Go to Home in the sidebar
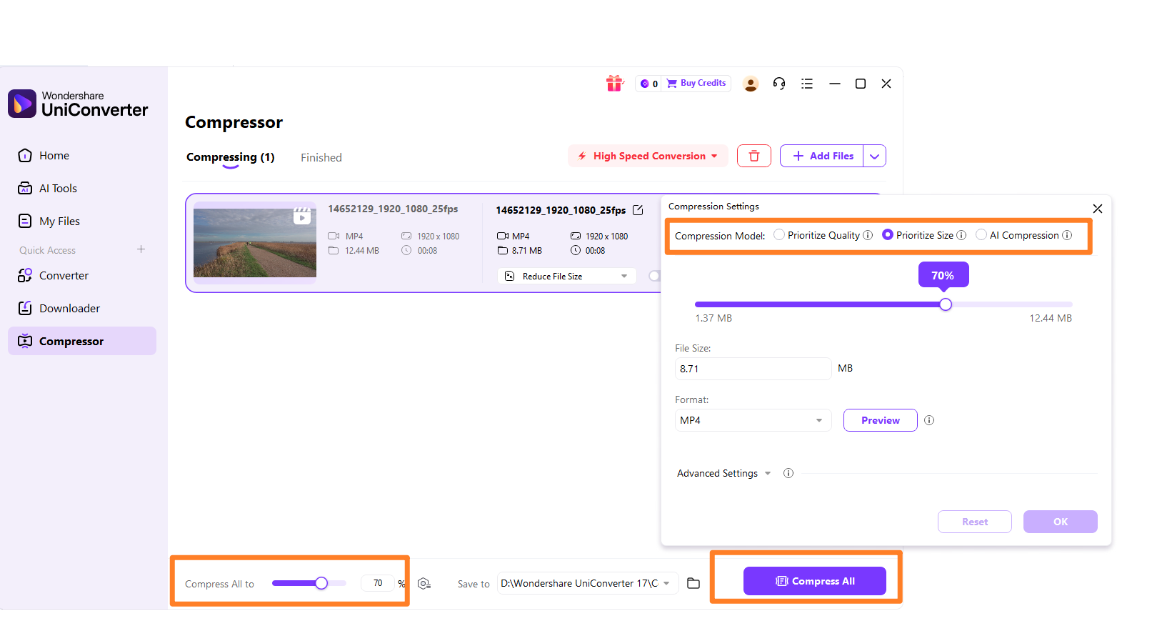This screenshot has height=641, width=1152. pos(82,155)
